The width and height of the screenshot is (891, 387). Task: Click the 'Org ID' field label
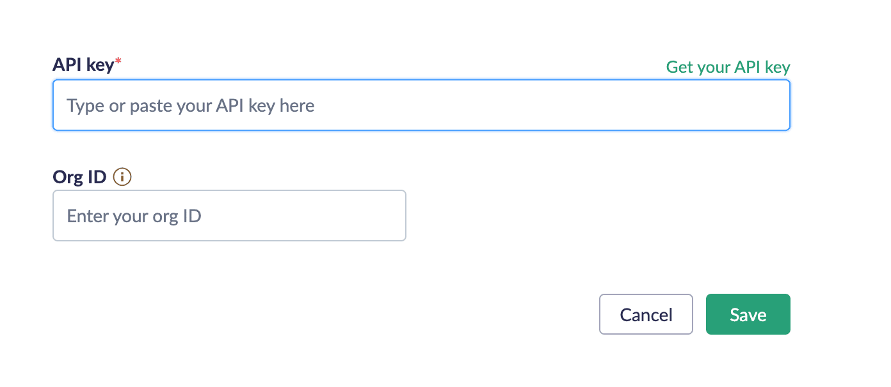tap(79, 177)
